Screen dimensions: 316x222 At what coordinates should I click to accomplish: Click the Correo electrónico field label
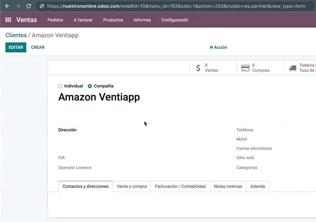pyautogui.click(x=254, y=148)
